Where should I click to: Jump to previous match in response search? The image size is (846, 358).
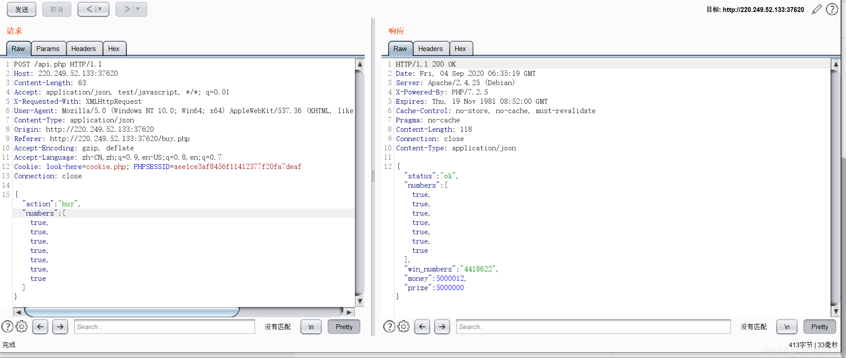(422, 327)
